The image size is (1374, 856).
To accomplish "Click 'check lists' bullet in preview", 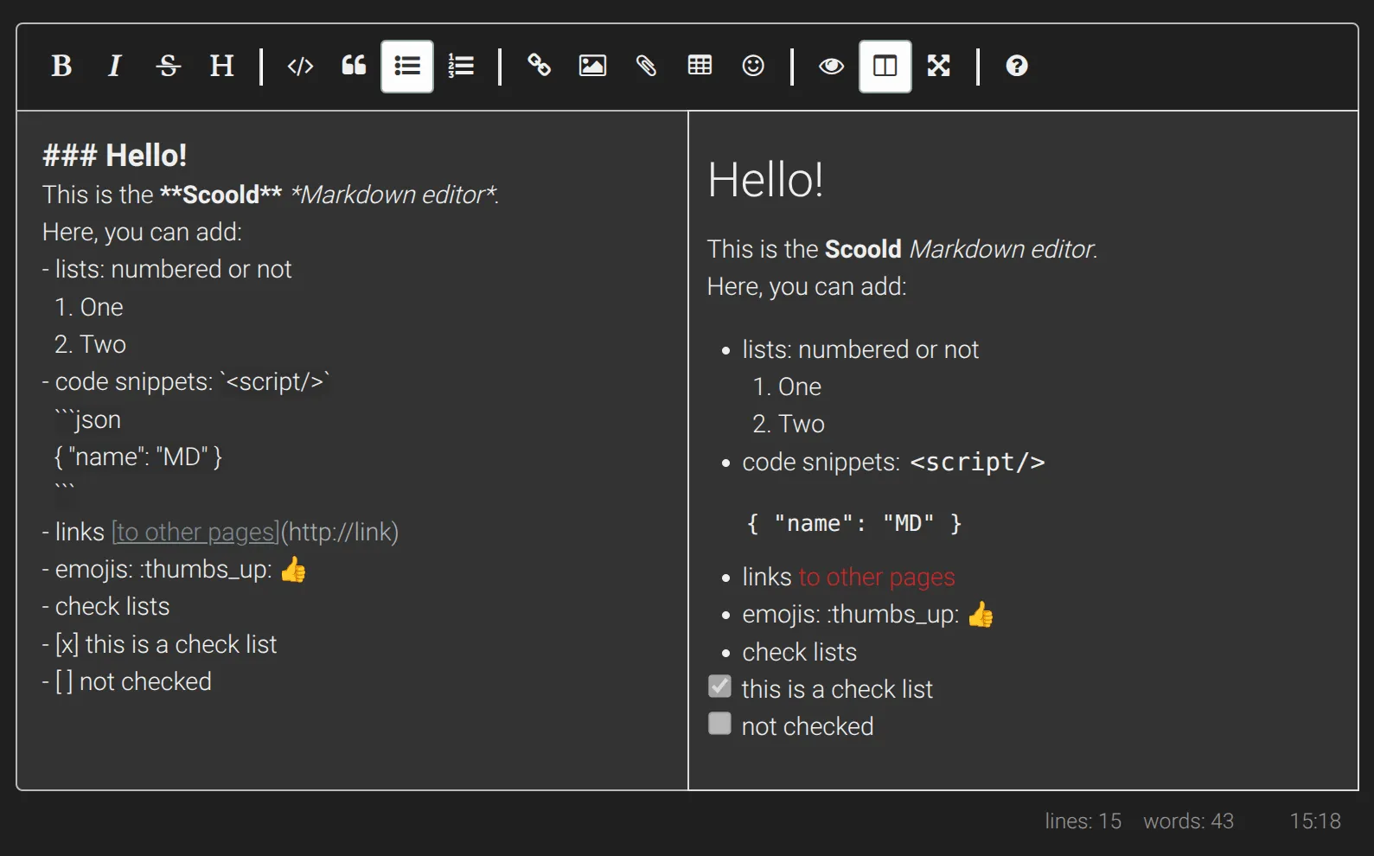I will pos(800,652).
